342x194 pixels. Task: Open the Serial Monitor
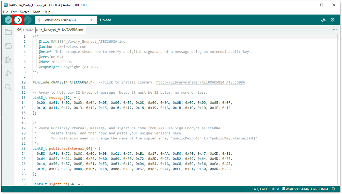[x=333, y=20]
